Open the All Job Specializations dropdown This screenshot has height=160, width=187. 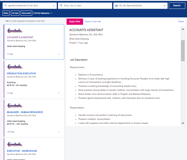140,6
